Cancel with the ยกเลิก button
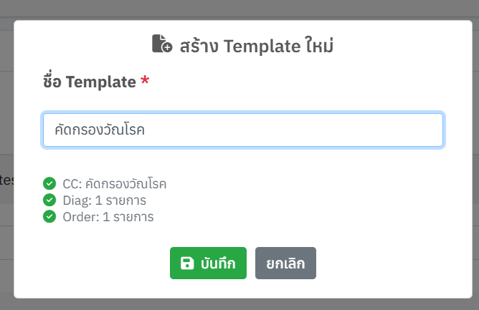Screen dimensions: 479x310 tap(285, 263)
